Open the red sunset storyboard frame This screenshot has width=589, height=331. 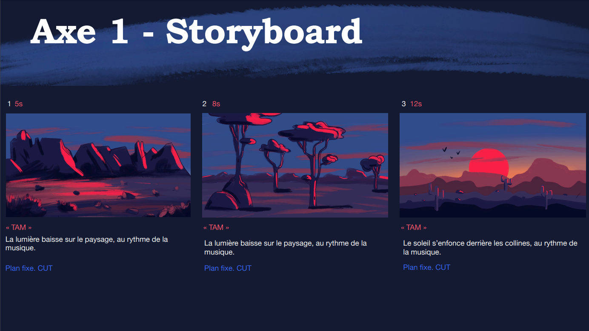click(x=493, y=165)
